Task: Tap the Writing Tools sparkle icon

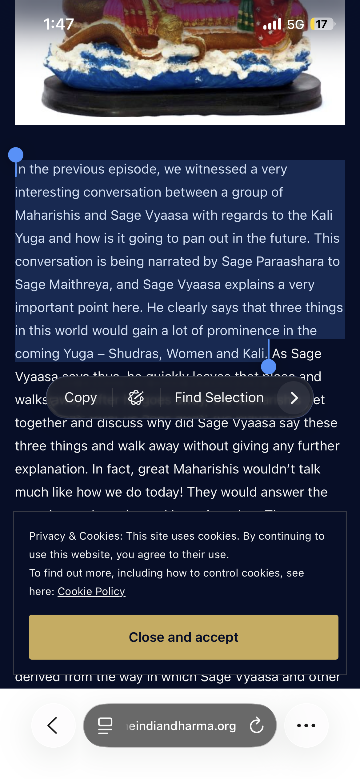Action: tap(136, 397)
